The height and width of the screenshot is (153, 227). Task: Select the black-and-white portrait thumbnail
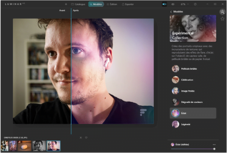tap(39, 146)
